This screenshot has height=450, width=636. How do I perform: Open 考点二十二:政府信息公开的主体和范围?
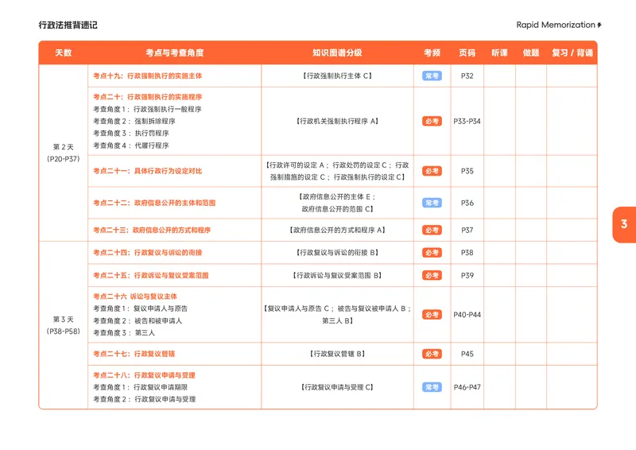(154, 203)
